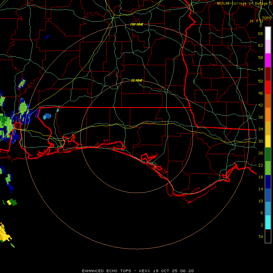Select the bright red legend swatch
Viewport: 273px width, 273px height.
pyautogui.click(x=268, y=87)
